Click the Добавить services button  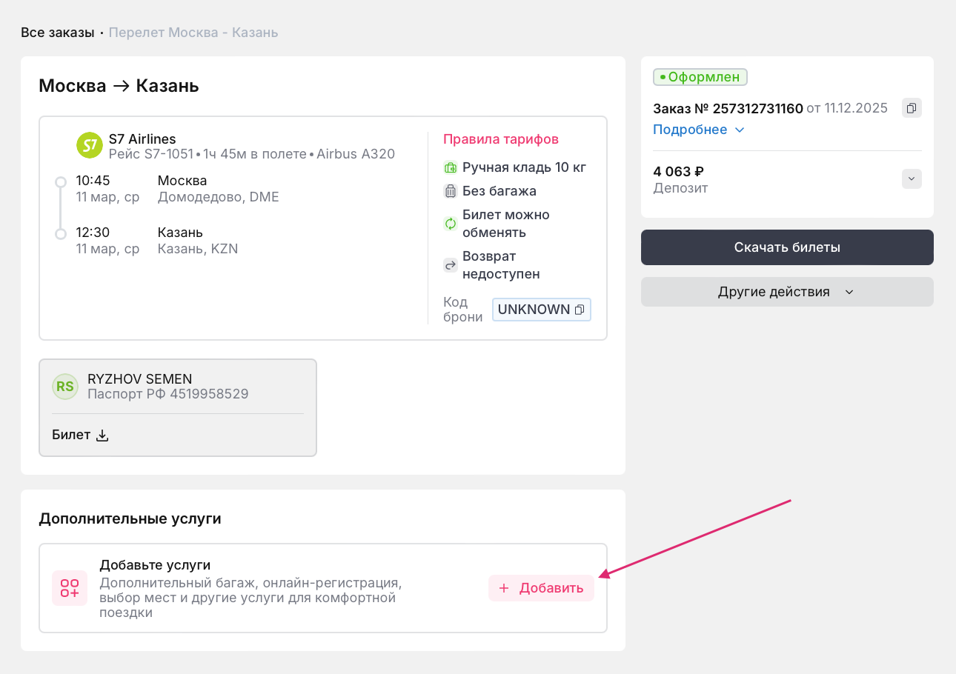541,588
